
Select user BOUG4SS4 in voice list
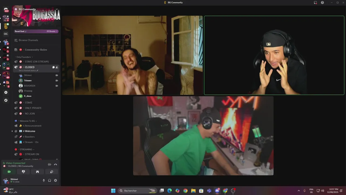(38, 86)
